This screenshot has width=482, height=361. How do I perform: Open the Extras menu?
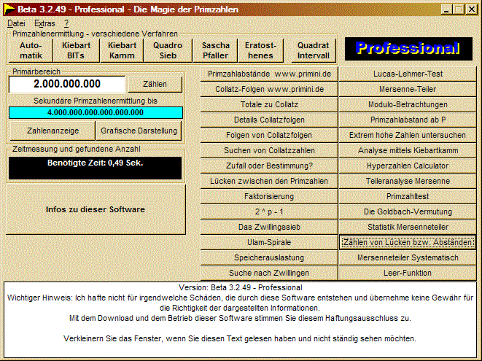[44, 23]
